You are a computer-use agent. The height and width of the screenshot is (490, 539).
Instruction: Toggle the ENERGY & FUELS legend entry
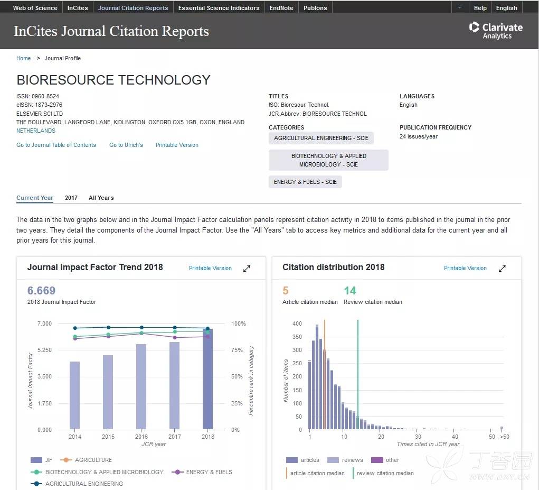(202, 472)
